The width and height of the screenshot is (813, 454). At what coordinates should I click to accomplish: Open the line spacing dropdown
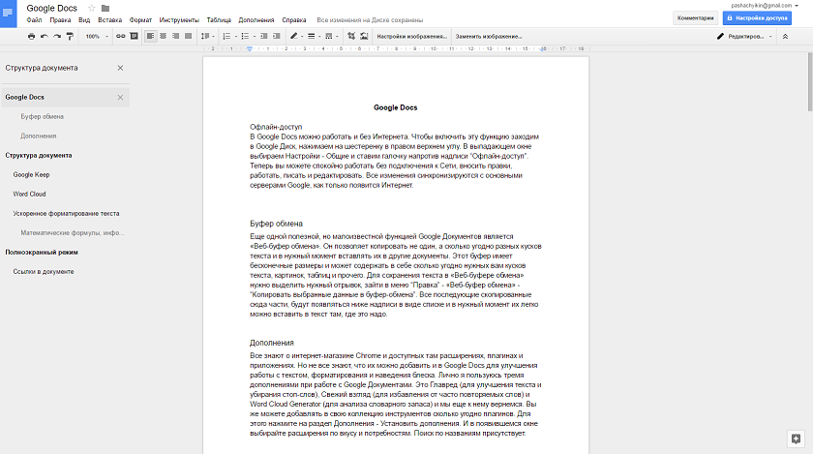207,37
